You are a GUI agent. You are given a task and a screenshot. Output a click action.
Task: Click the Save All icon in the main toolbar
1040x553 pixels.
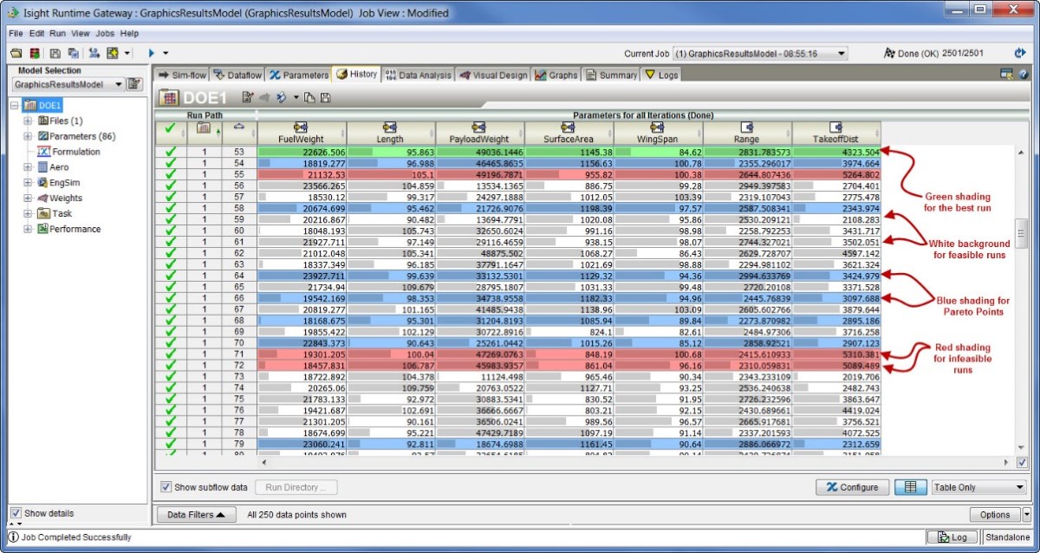[73, 53]
